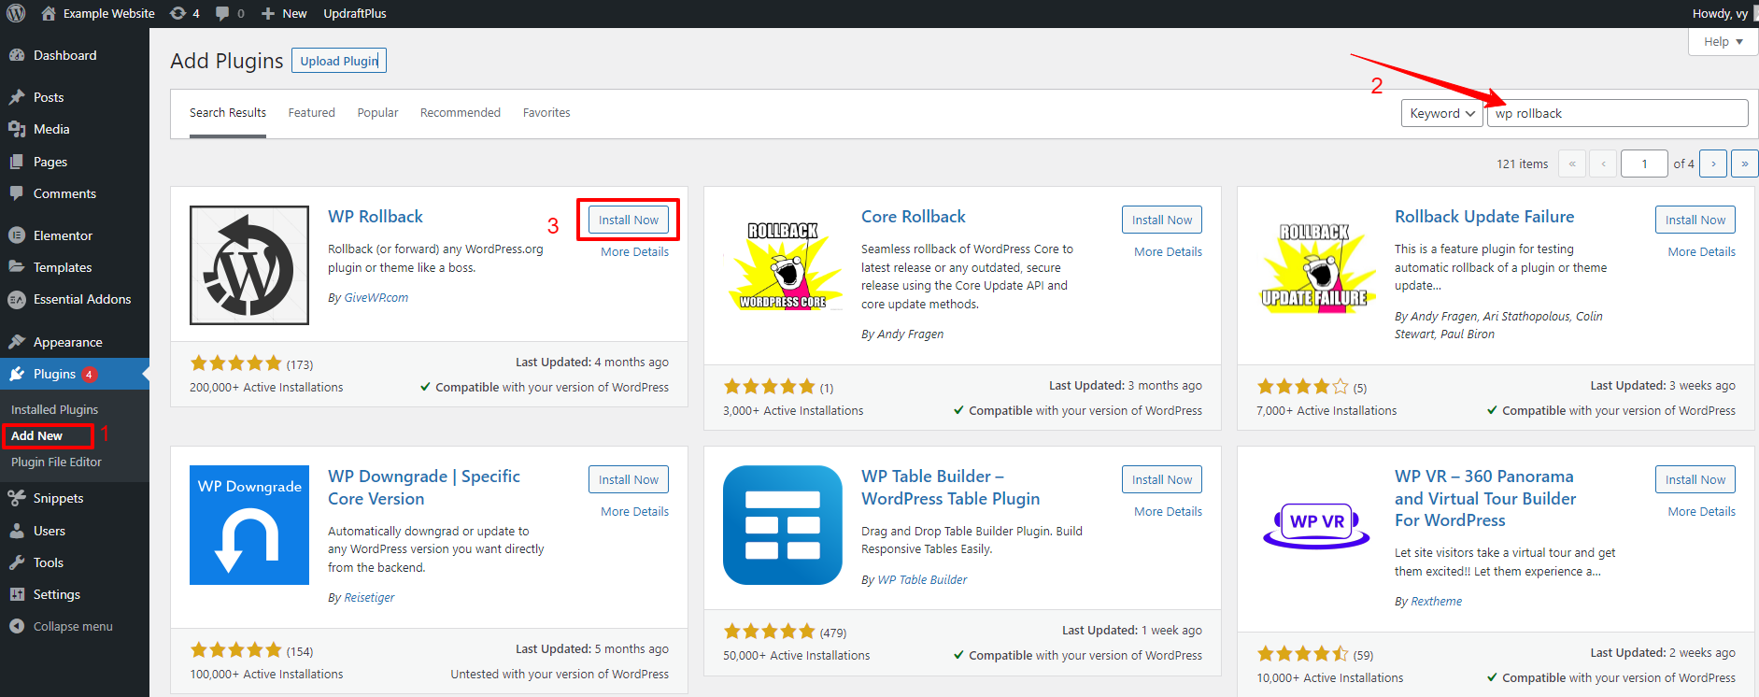Go to the next results page
The height and width of the screenshot is (697, 1759).
(1713, 164)
